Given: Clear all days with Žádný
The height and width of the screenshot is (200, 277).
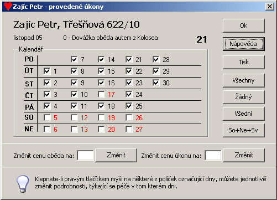Looking at the screenshot, I should coord(244,97).
